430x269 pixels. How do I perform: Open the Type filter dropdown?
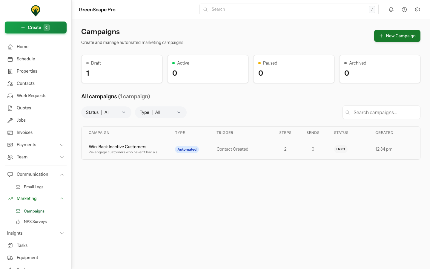[161, 112]
